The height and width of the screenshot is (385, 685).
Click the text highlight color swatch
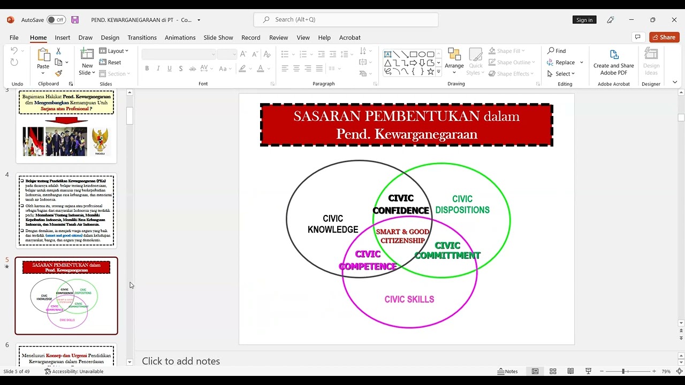(x=242, y=68)
